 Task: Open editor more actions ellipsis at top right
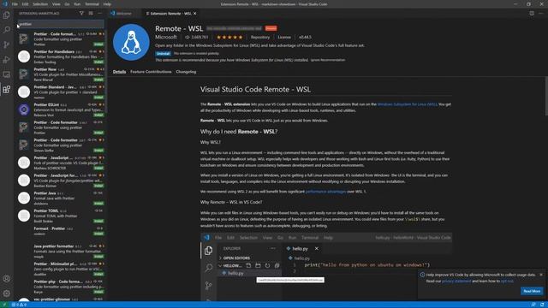click(x=541, y=14)
